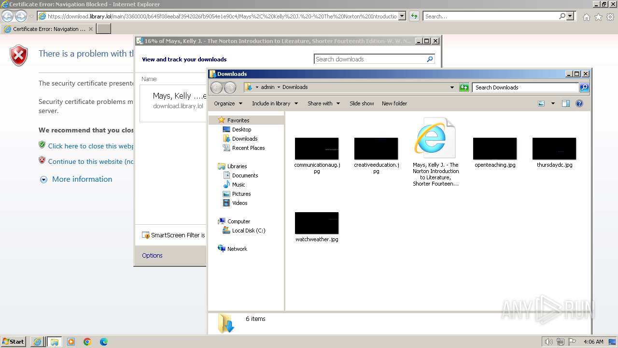Click the Explorer window Forward button
Screen dimensions: 618x348
coord(230,87)
